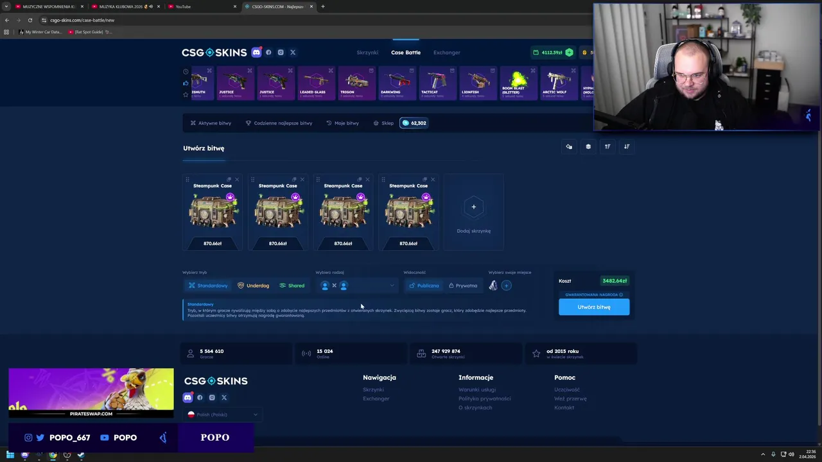Open footer Uczciwość link

[x=567, y=389]
